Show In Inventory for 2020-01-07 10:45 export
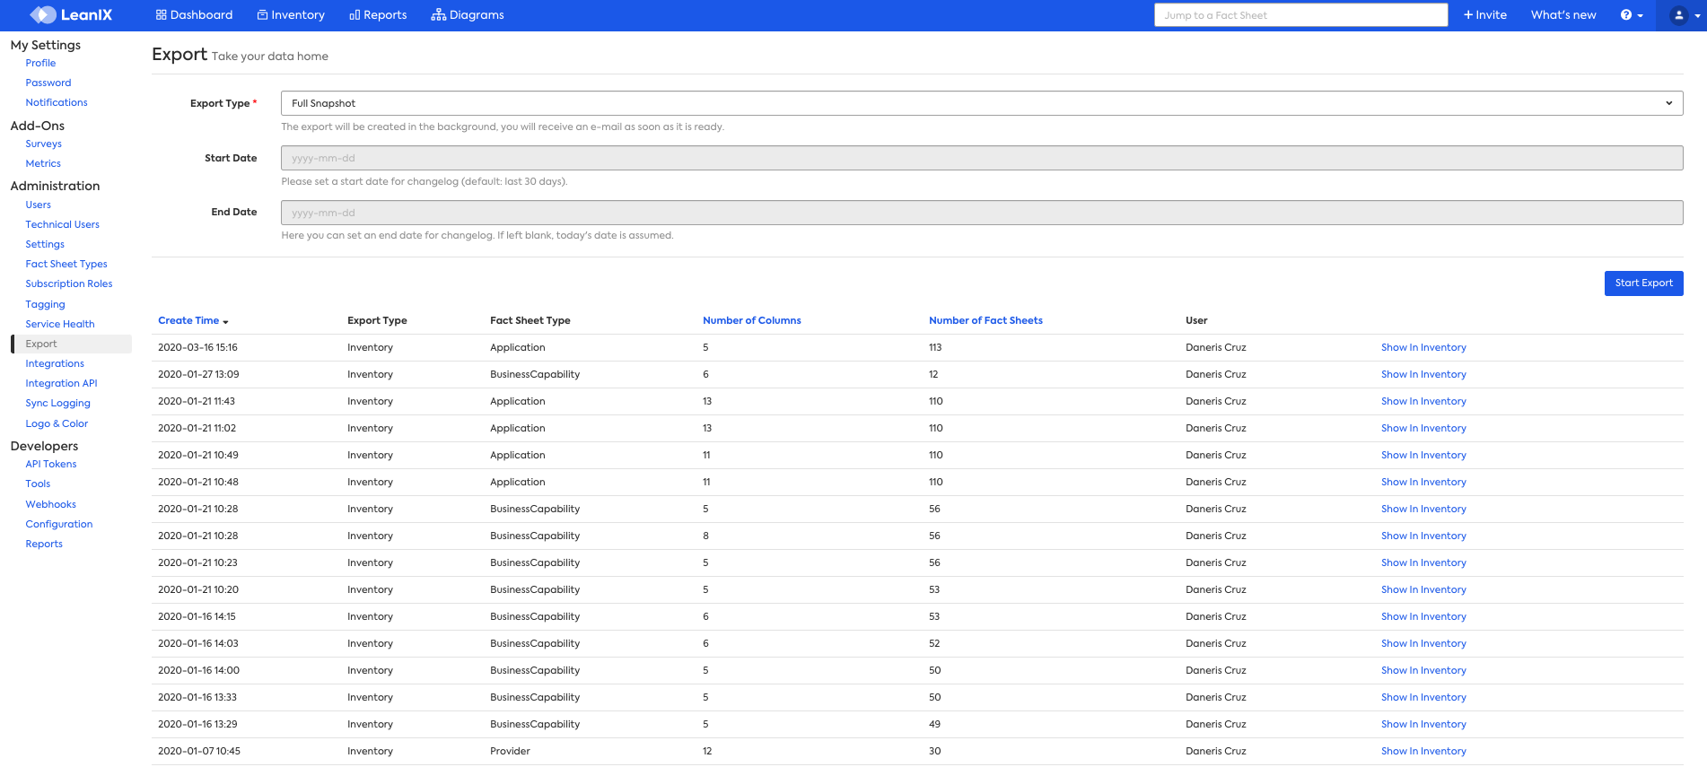Image resolution: width=1707 pixels, height=767 pixels. (1423, 751)
